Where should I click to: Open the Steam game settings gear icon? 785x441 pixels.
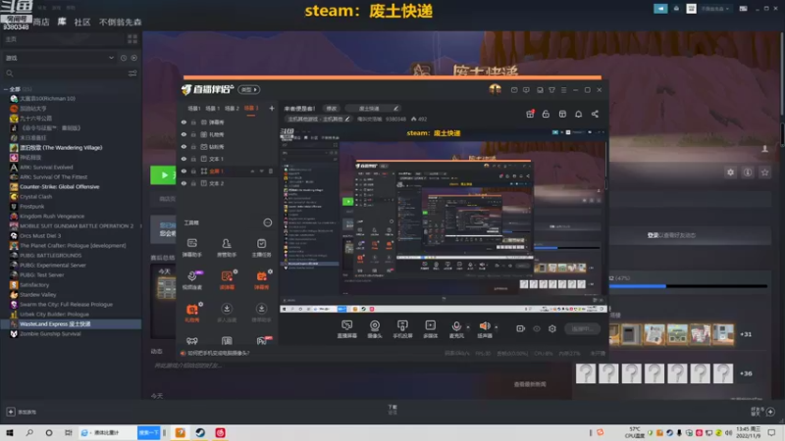[x=730, y=172]
